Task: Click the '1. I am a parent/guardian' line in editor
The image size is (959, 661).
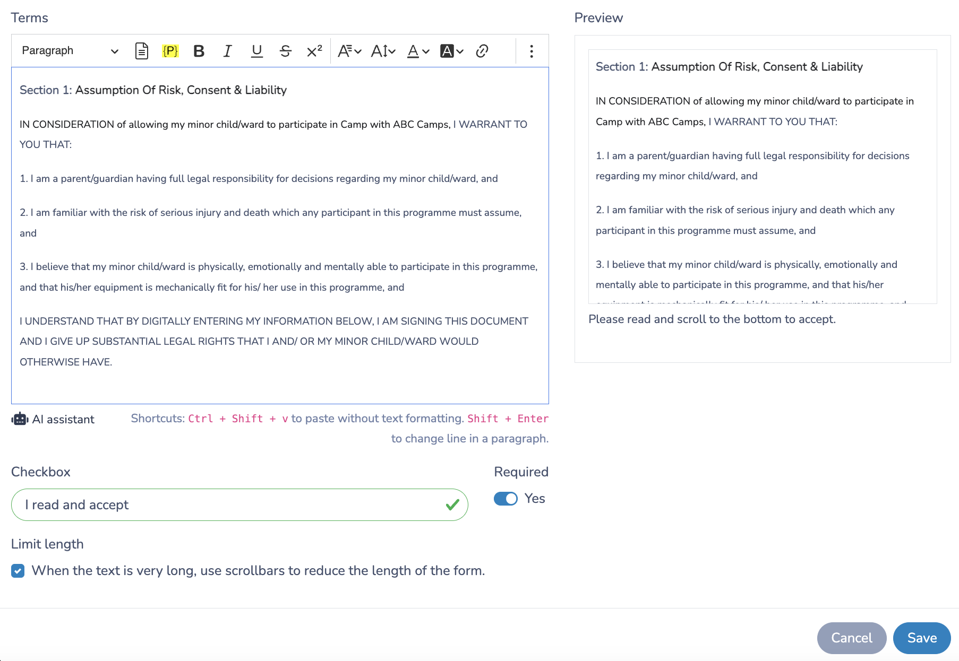Action: click(x=259, y=179)
